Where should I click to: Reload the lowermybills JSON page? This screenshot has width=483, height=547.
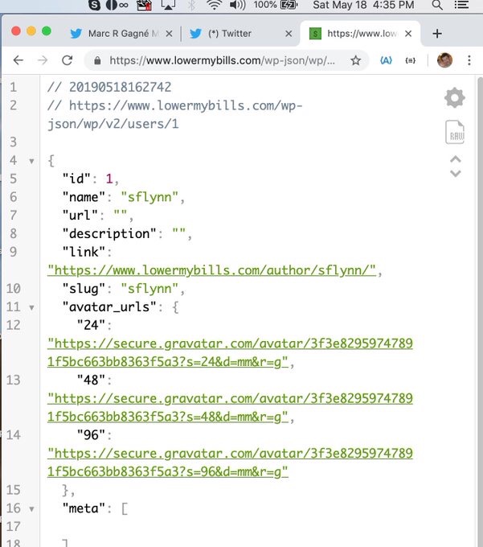pyautogui.click(x=67, y=60)
